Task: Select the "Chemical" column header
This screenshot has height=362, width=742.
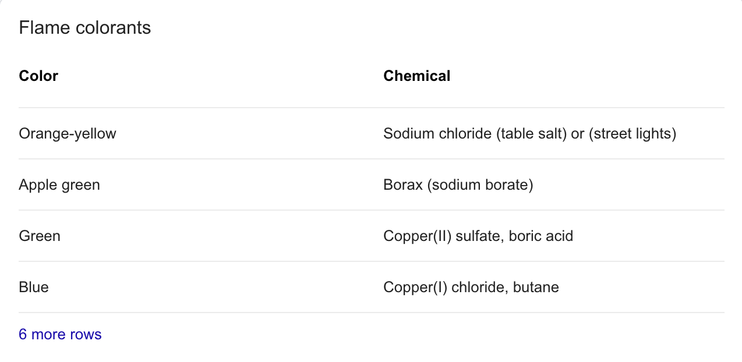Action: coord(416,76)
